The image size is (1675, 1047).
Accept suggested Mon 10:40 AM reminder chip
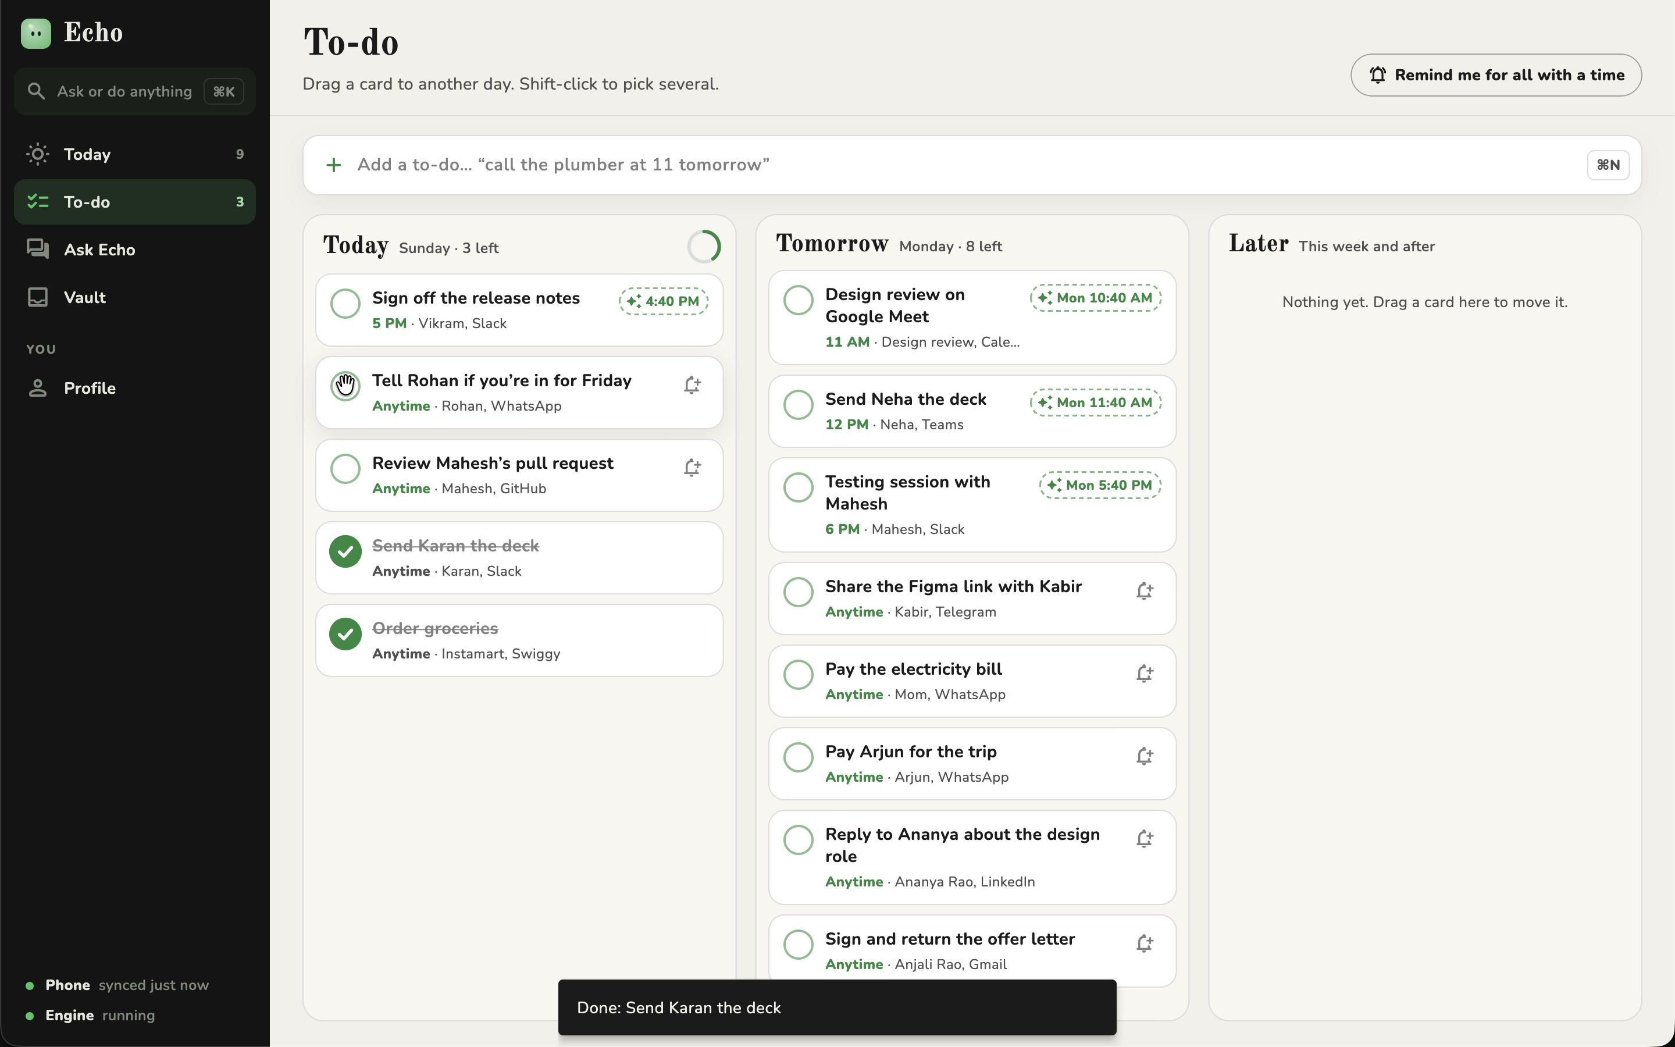[1096, 298]
